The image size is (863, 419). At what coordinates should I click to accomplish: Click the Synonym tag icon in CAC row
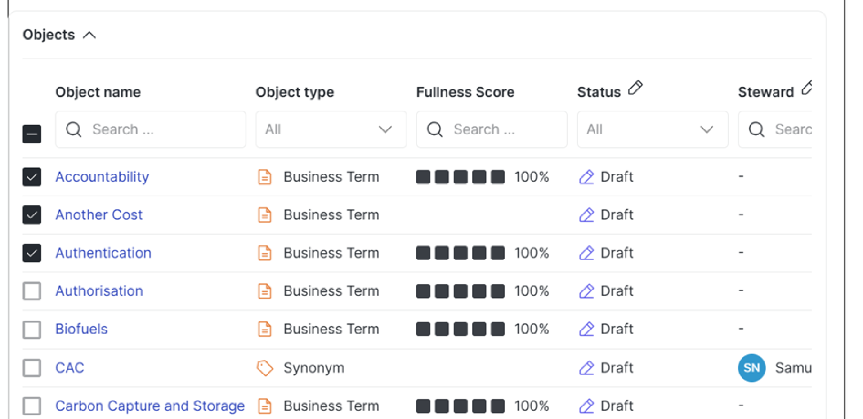(x=265, y=368)
